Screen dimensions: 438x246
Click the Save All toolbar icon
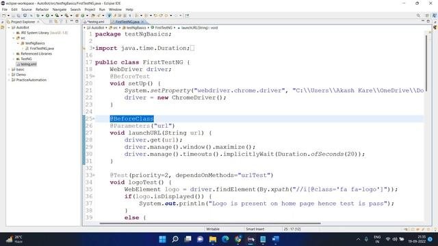(18, 15)
